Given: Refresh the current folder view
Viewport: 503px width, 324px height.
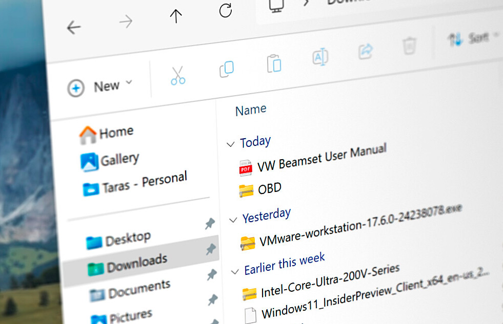Looking at the screenshot, I should 225,11.
